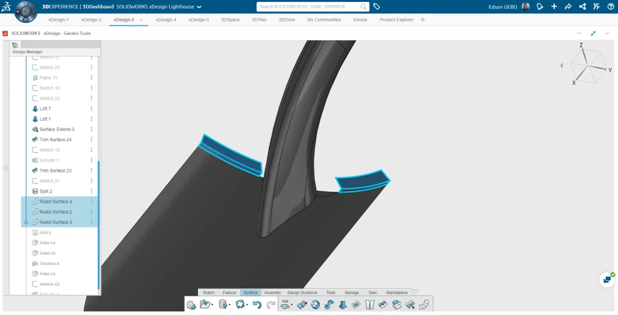Viewport: 618px width, 315px height.
Task: Collapse the left side panel arrow
Action: 5,168
